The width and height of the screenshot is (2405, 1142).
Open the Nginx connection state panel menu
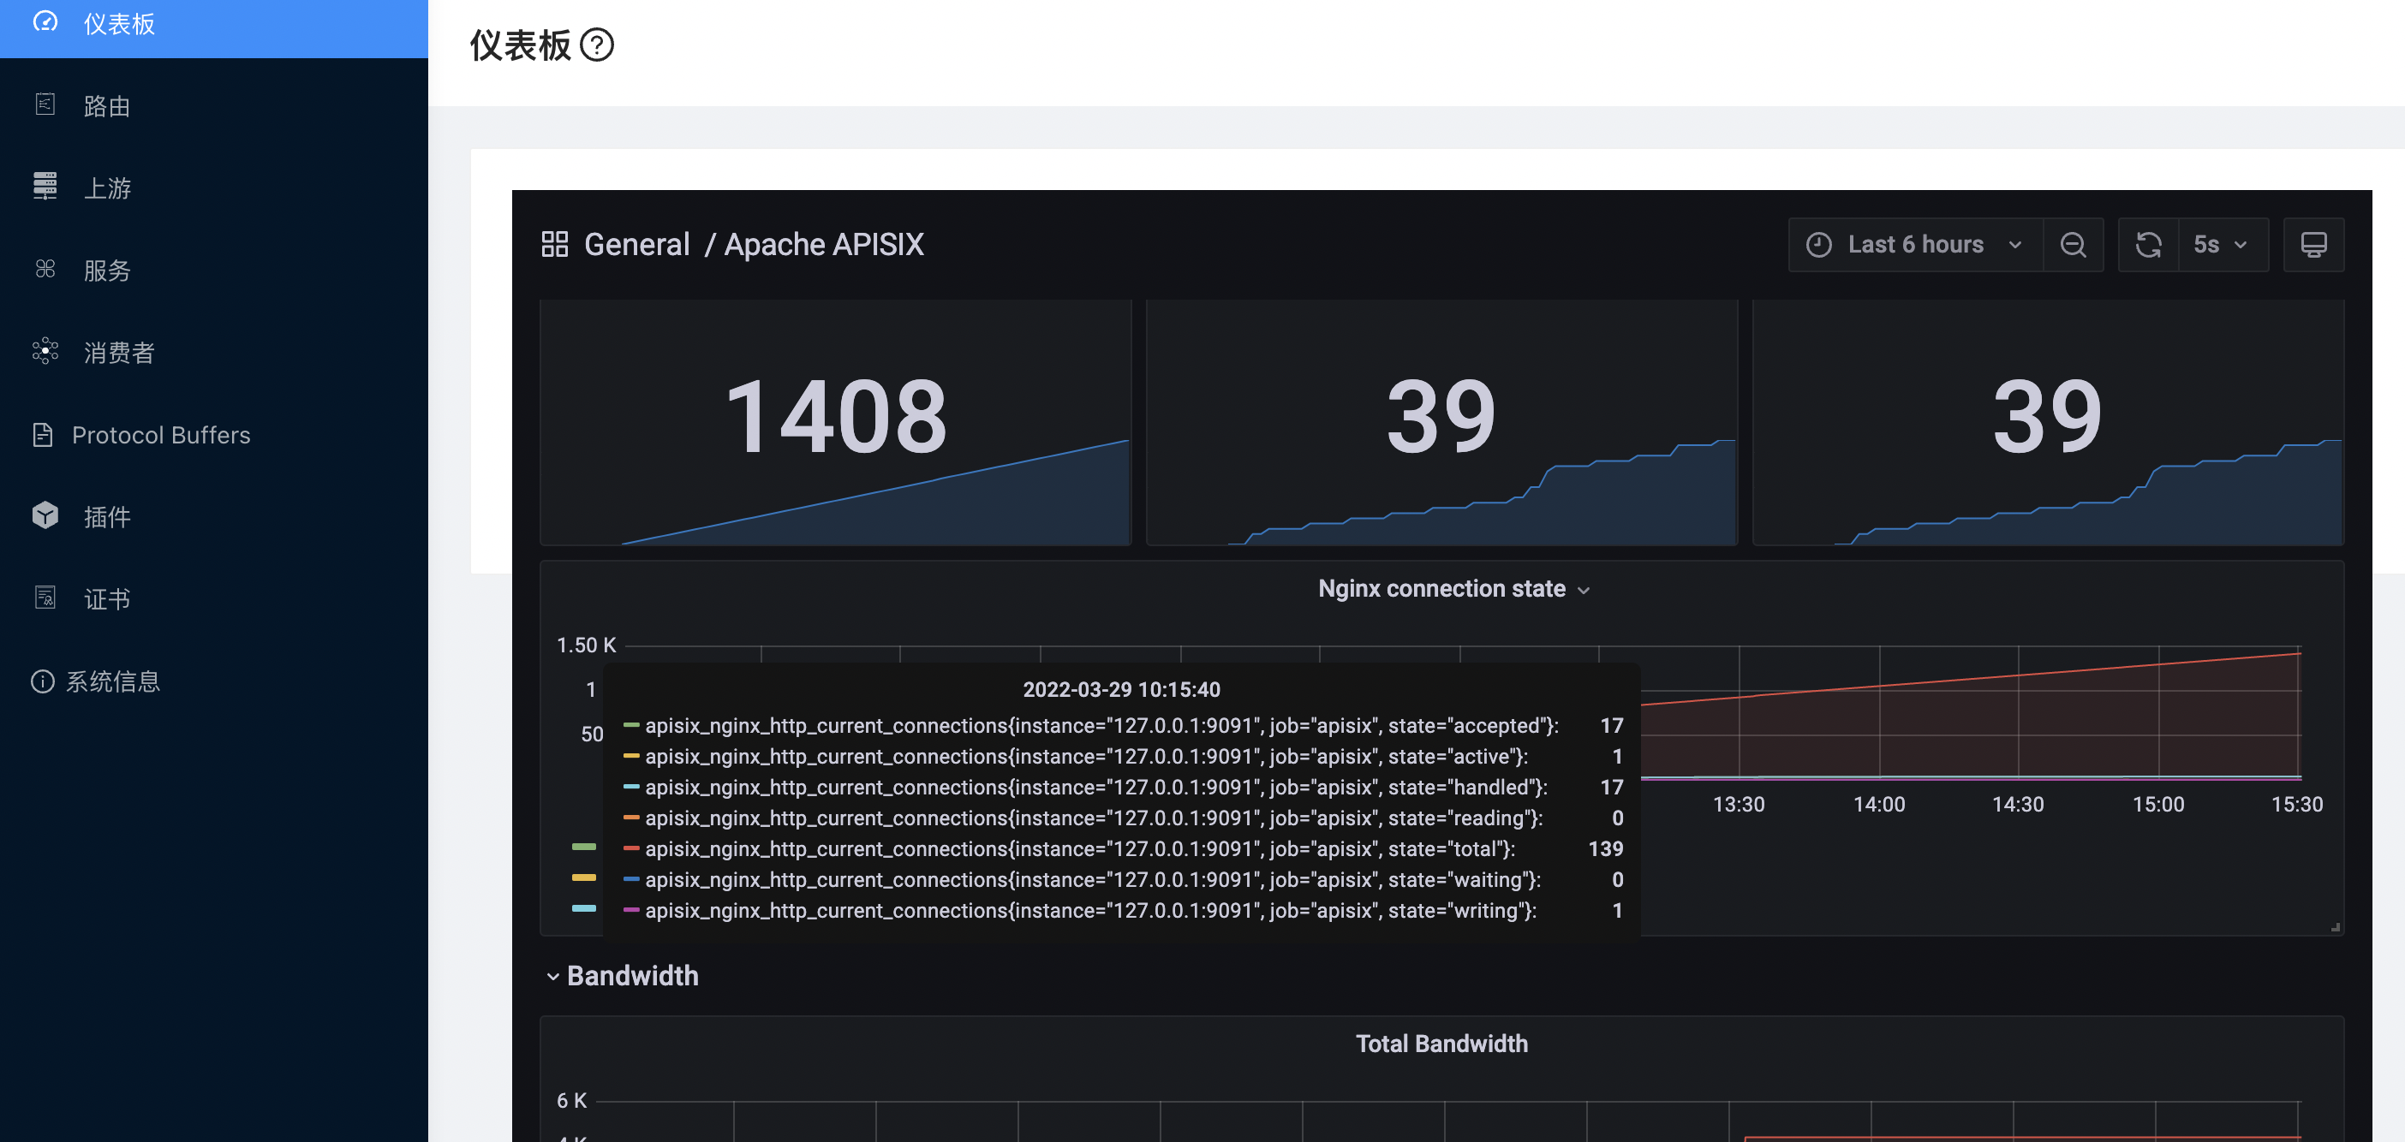(1453, 589)
